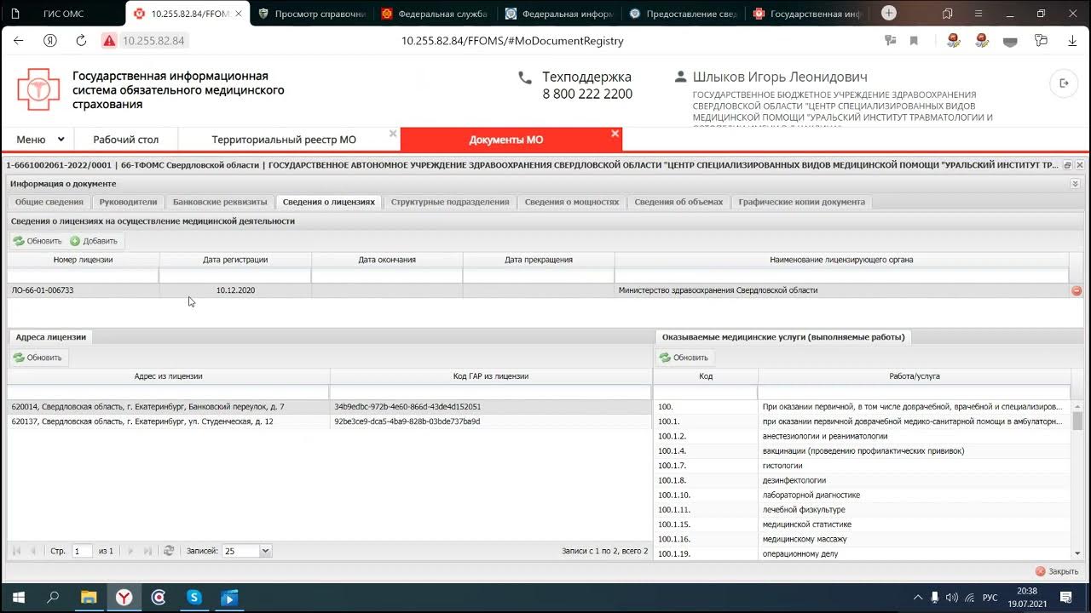Click the Адрес из лицензии filter field

click(x=168, y=392)
